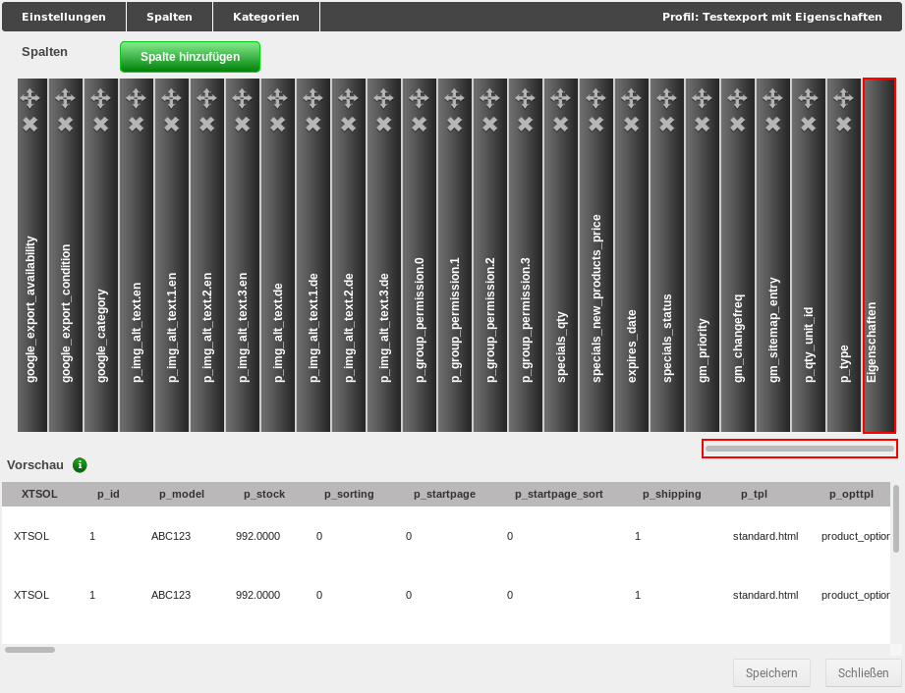Save the profile with Speichern

[771, 672]
